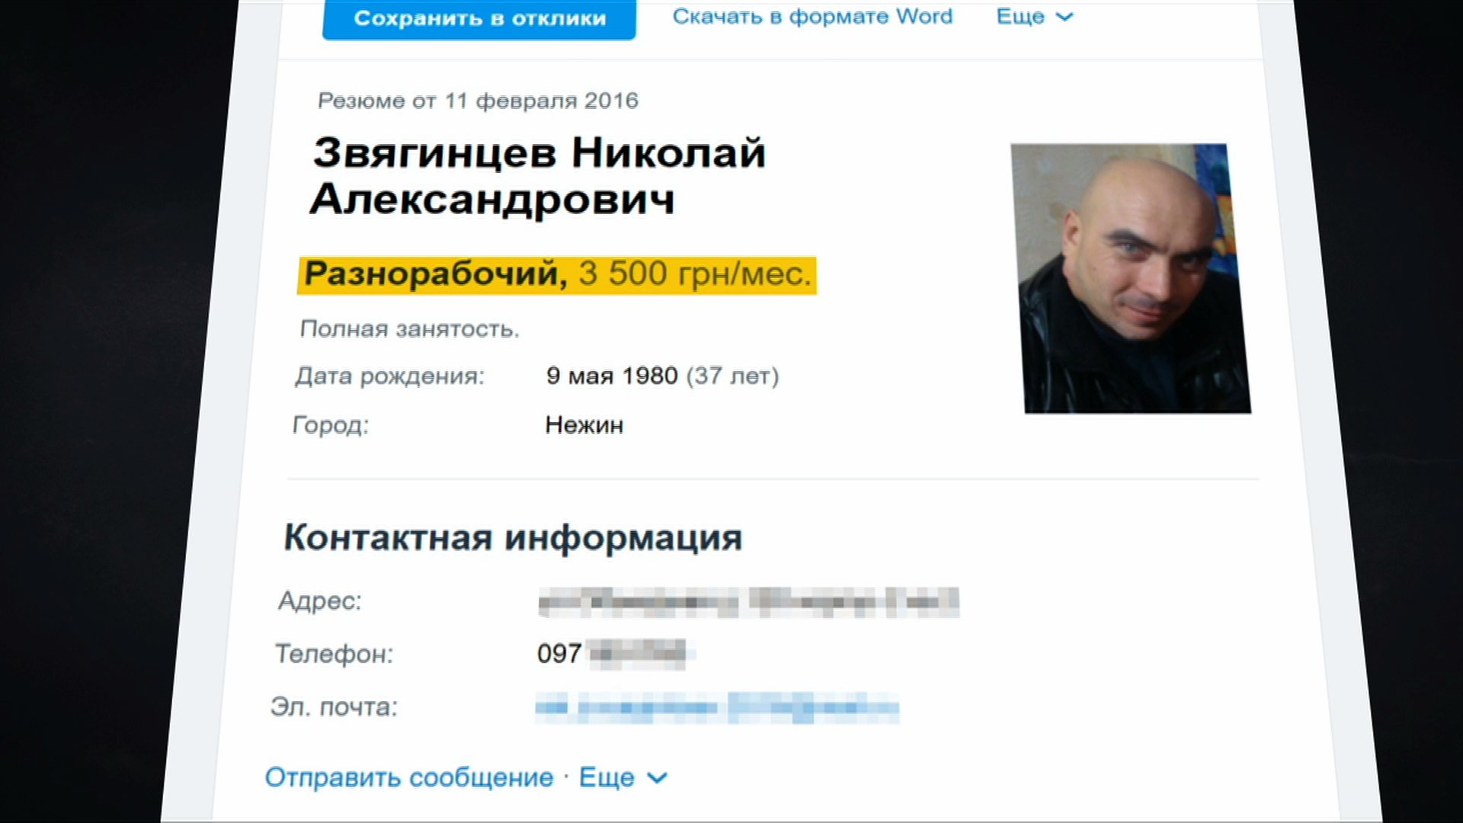
Task: Click the blurred address value
Action: pyautogui.click(x=748, y=602)
